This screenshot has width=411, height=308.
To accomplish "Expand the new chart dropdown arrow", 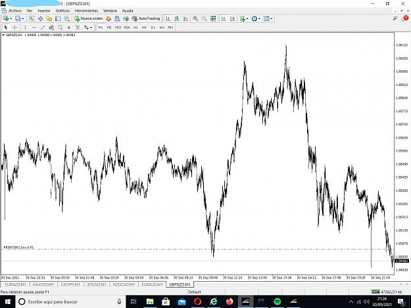I will click(11, 18).
